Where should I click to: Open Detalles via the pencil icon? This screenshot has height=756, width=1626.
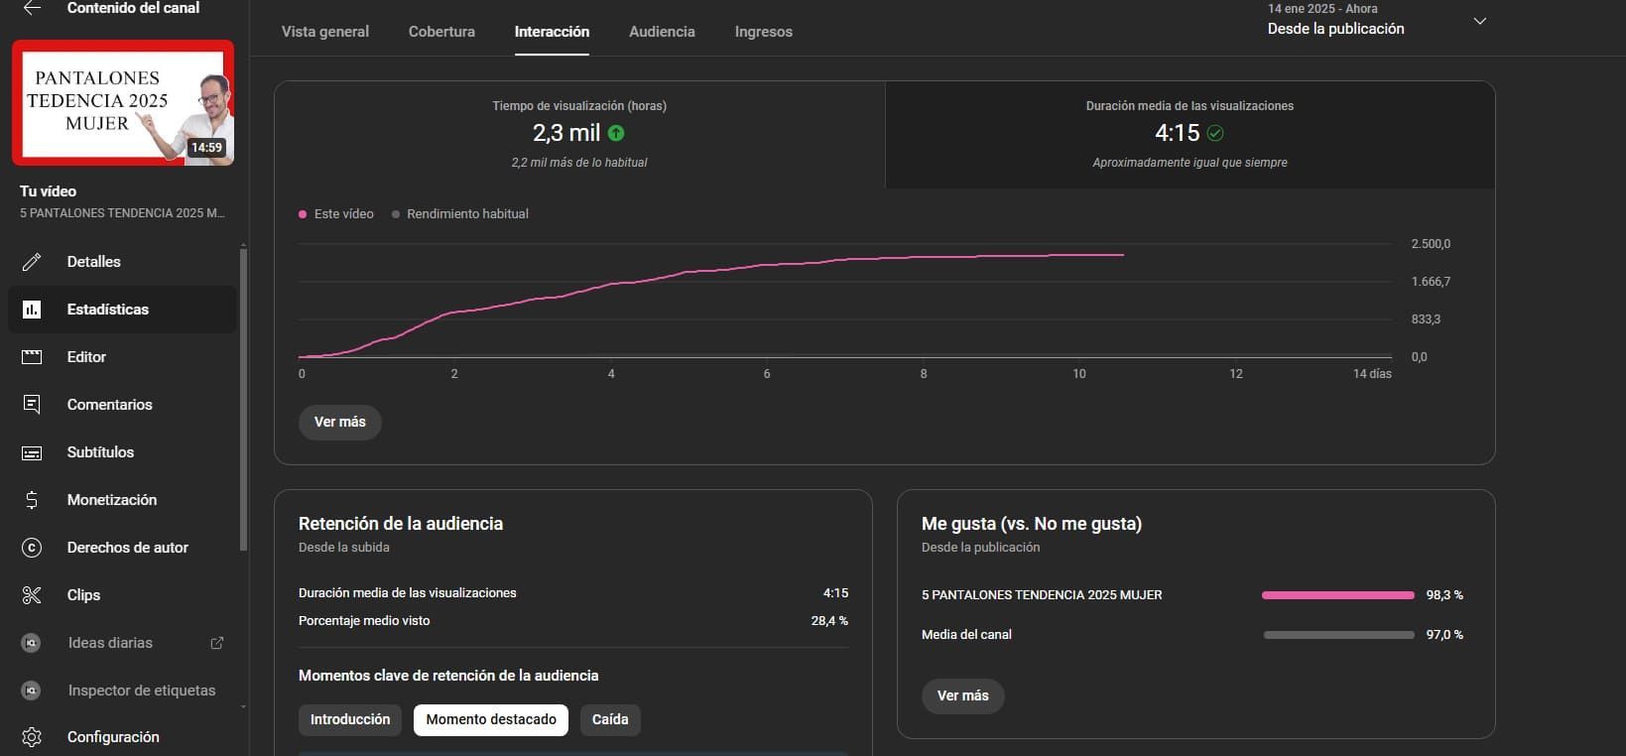coord(32,262)
